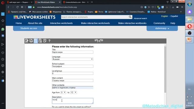The height and width of the screenshot is (109, 194).
Task: Open sidebar bookmarks heart icon
Action: 3,53
